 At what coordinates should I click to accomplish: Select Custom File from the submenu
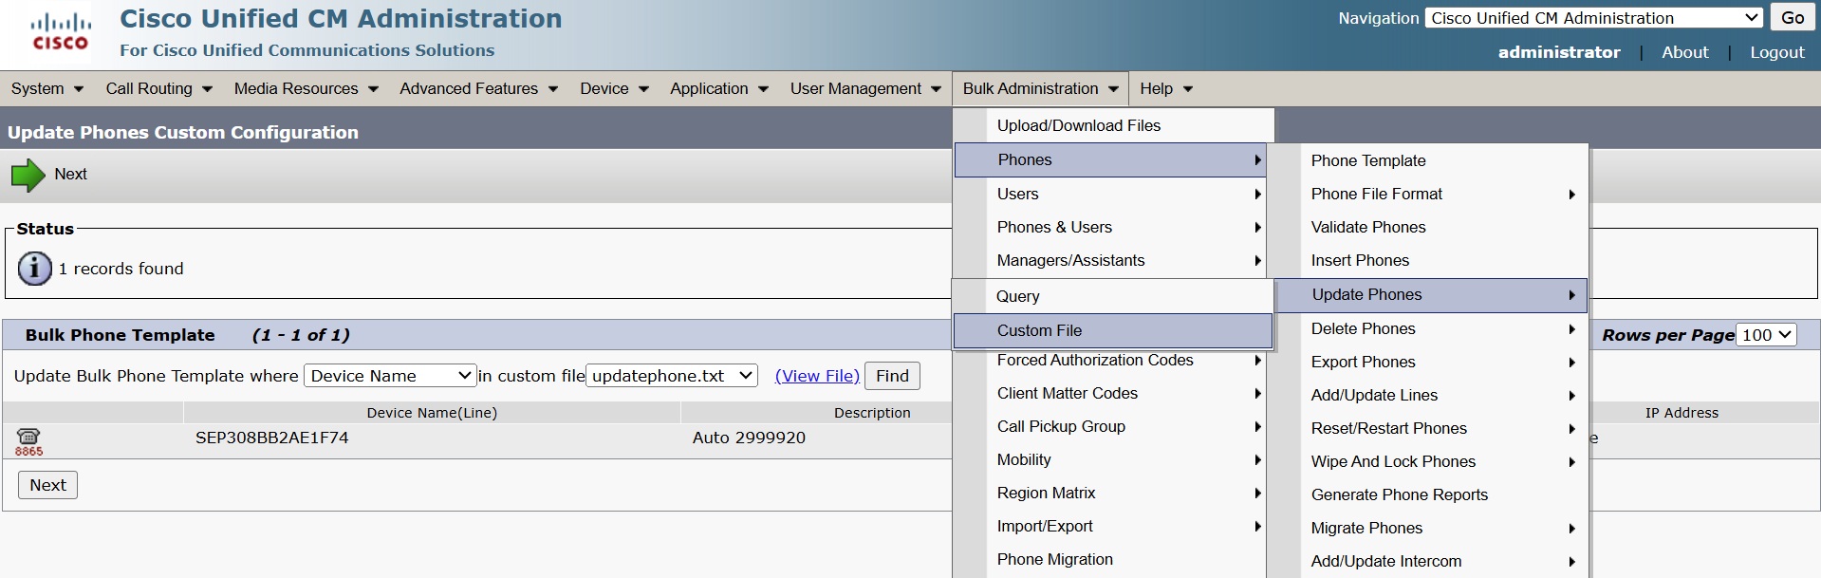1039,330
